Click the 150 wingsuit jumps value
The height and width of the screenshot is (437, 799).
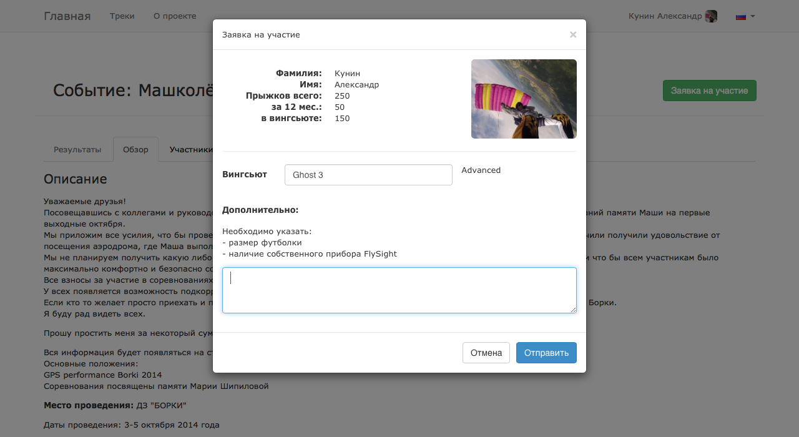click(342, 119)
